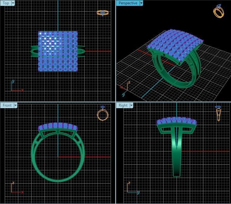Open the Right viewport dropdown arrow

point(131,105)
